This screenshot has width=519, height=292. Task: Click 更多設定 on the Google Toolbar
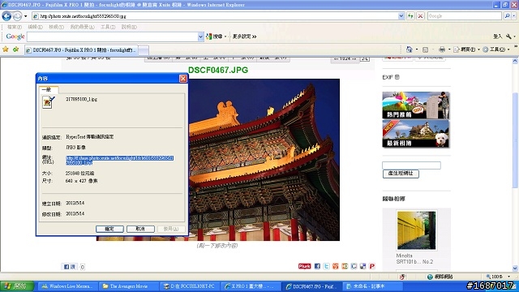click(x=244, y=36)
